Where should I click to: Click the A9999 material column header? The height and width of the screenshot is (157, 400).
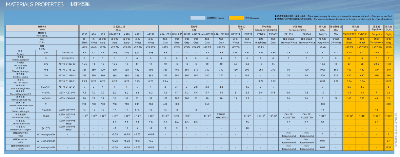[151, 34]
